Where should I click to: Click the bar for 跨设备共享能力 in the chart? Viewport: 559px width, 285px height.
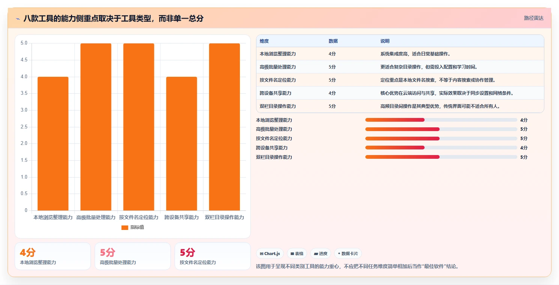(x=182, y=143)
